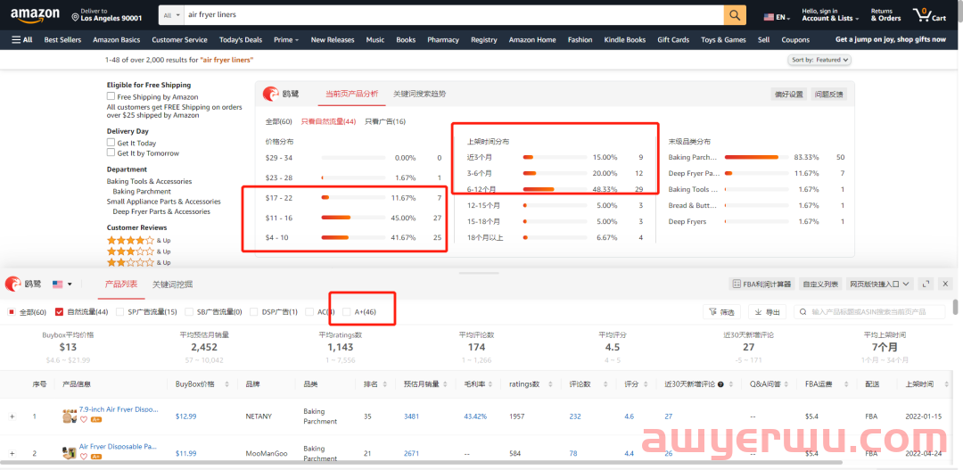Click the heart favorite icon for product 2
This screenshot has width=963, height=470.
84,457
